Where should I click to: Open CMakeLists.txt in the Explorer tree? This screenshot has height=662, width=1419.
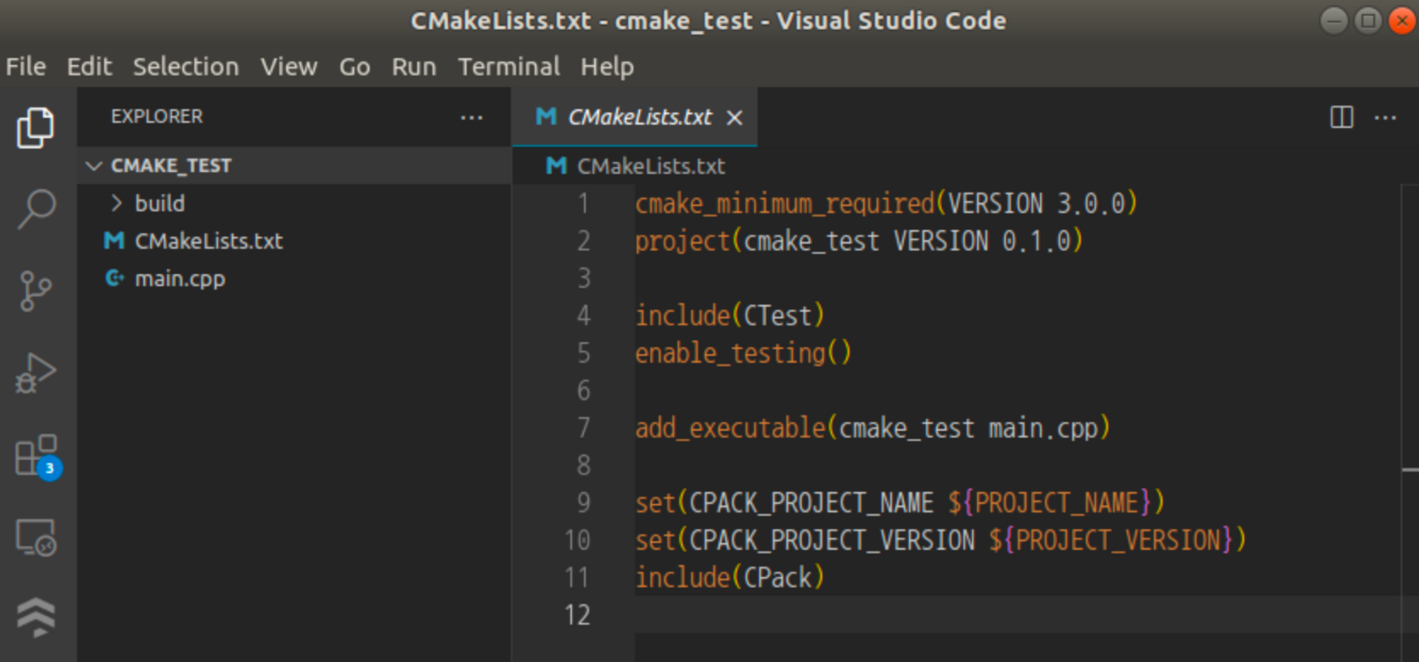click(294, 241)
